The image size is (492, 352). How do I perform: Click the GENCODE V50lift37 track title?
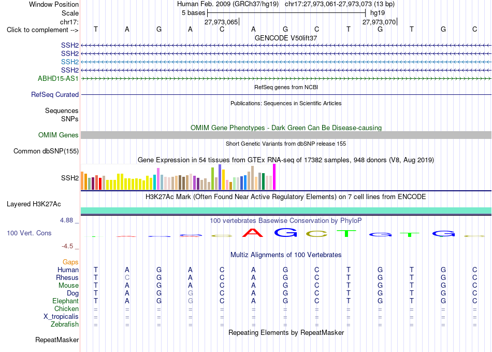286,38
